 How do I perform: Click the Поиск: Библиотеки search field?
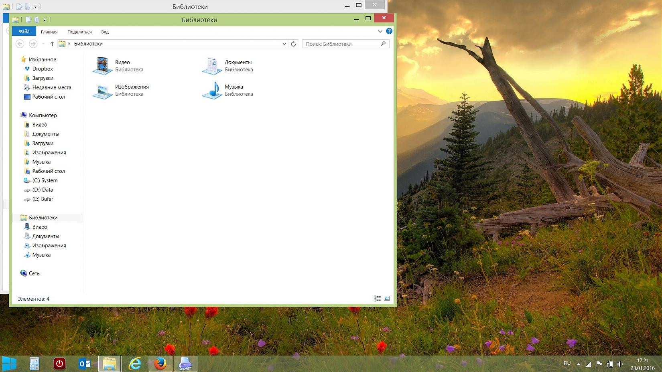click(x=341, y=44)
